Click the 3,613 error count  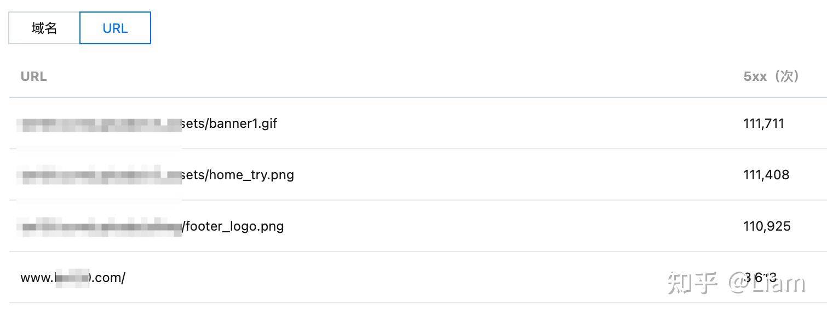click(x=760, y=278)
